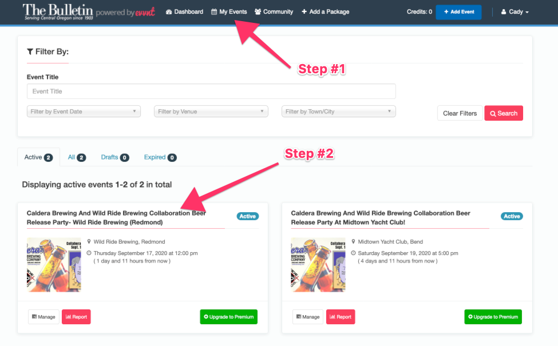Click the map pin icon for Wild Ride Brewing
The width and height of the screenshot is (558, 346).
[x=89, y=241]
